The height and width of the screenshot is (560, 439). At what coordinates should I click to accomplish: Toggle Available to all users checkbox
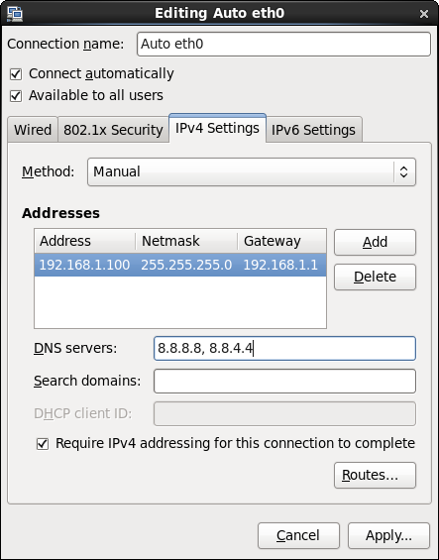tap(16, 96)
